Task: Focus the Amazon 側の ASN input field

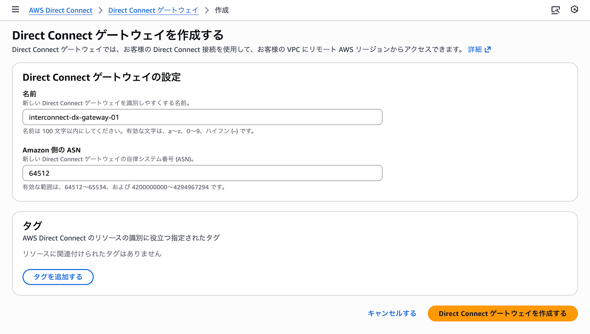Action: point(202,173)
